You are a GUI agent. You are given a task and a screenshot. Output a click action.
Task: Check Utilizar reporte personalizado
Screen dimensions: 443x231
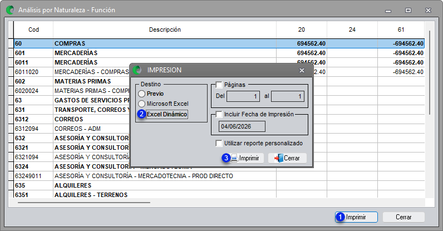[x=219, y=144]
